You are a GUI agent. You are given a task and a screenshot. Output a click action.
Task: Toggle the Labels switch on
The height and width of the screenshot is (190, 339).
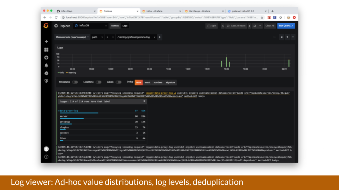(x=118, y=82)
